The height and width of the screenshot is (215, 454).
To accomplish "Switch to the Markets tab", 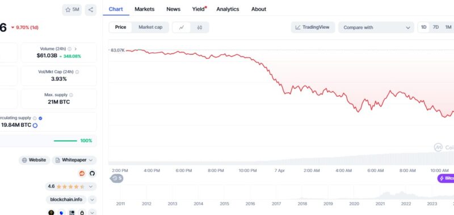I will [x=145, y=9].
